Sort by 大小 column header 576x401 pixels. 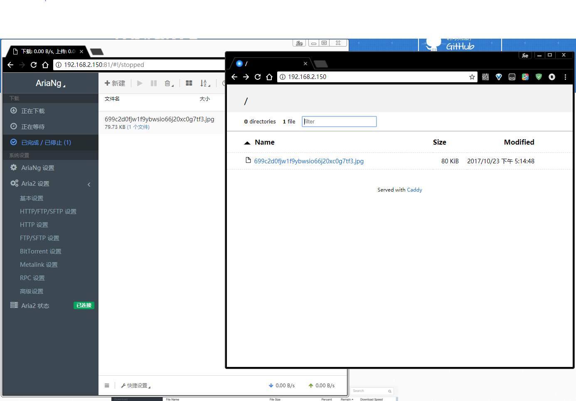205,99
